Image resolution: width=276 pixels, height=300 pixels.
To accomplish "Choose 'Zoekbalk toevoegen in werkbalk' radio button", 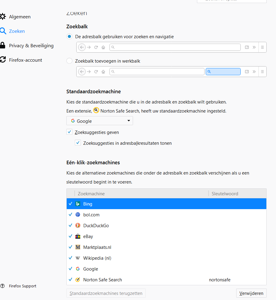I will pyautogui.click(x=69, y=61).
